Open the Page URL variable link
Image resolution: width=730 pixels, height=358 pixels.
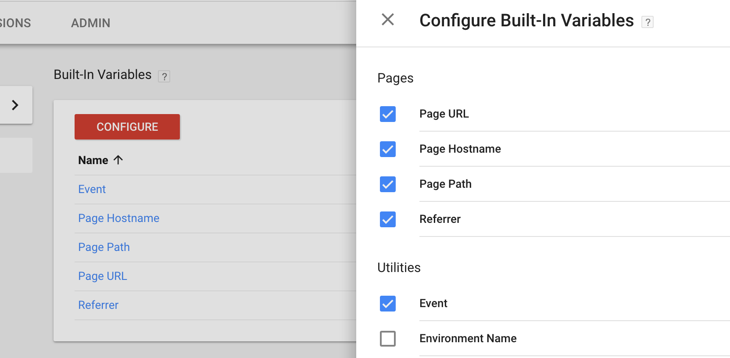(x=103, y=276)
